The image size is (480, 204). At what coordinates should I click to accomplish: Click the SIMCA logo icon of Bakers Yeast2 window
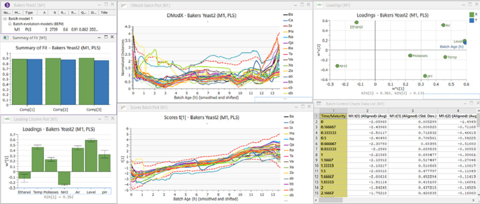(7, 5)
